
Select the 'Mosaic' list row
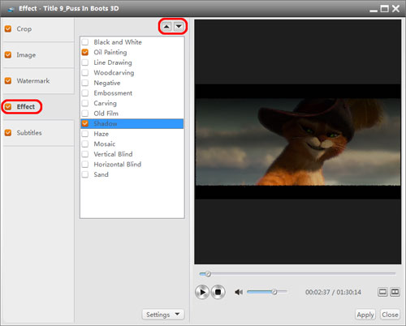pos(132,144)
